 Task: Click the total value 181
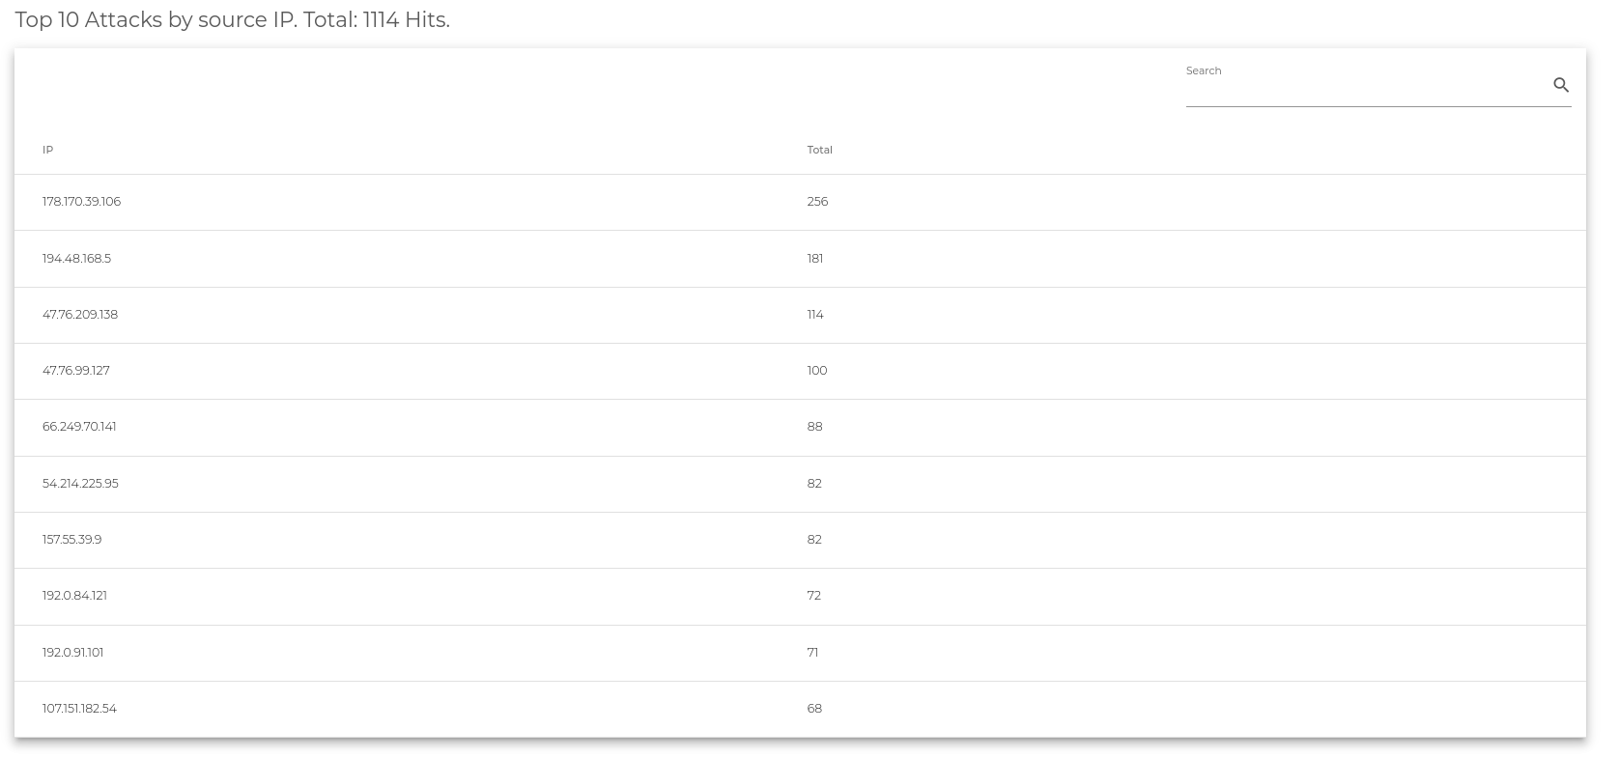[x=815, y=259]
